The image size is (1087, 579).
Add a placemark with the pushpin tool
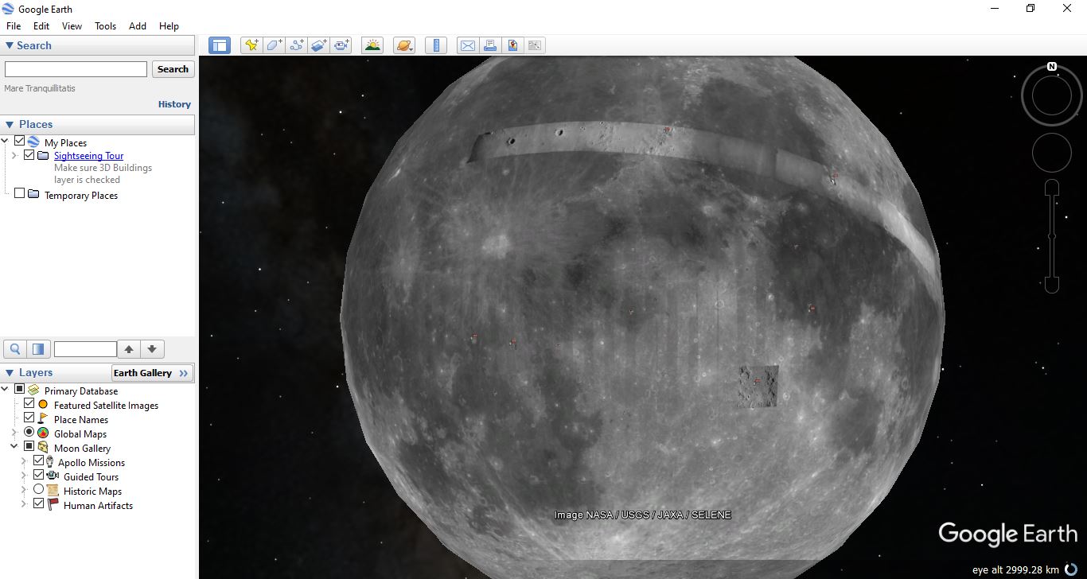tap(251, 45)
